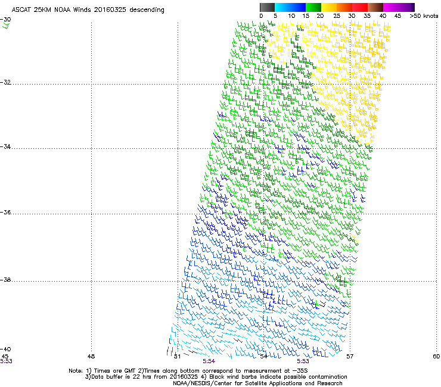Click the title 'ASCAT 25KM NOAA Winds 20160325 descending'
This screenshot has height=387, width=441.
tap(88, 10)
